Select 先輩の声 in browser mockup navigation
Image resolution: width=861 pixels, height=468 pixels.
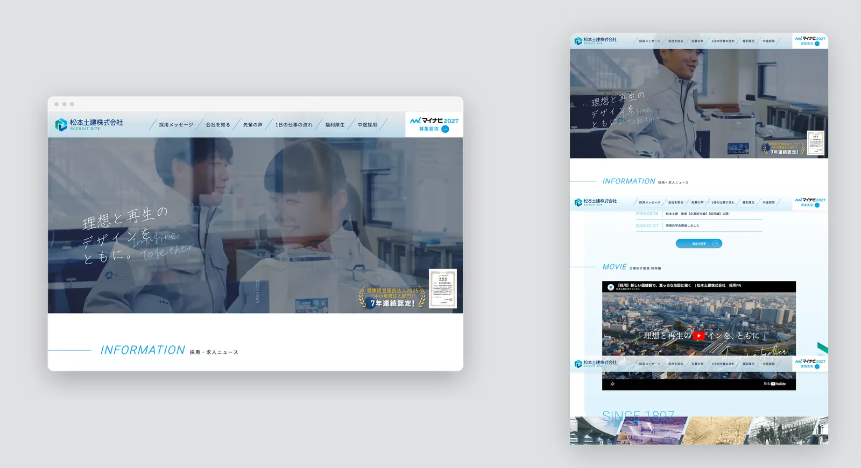pyautogui.click(x=252, y=125)
